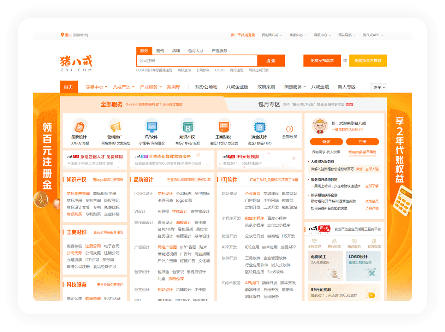Open the 资金扶持 category icon
The height and width of the screenshot is (332, 445).
260,125
